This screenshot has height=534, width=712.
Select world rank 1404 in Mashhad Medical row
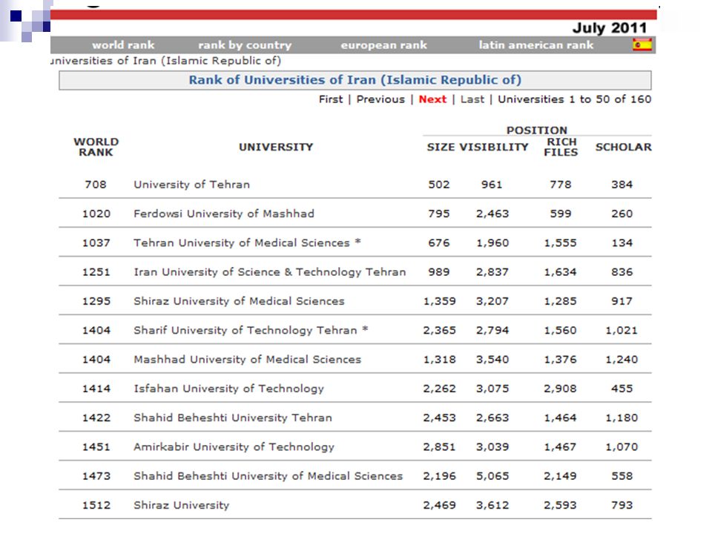click(96, 359)
